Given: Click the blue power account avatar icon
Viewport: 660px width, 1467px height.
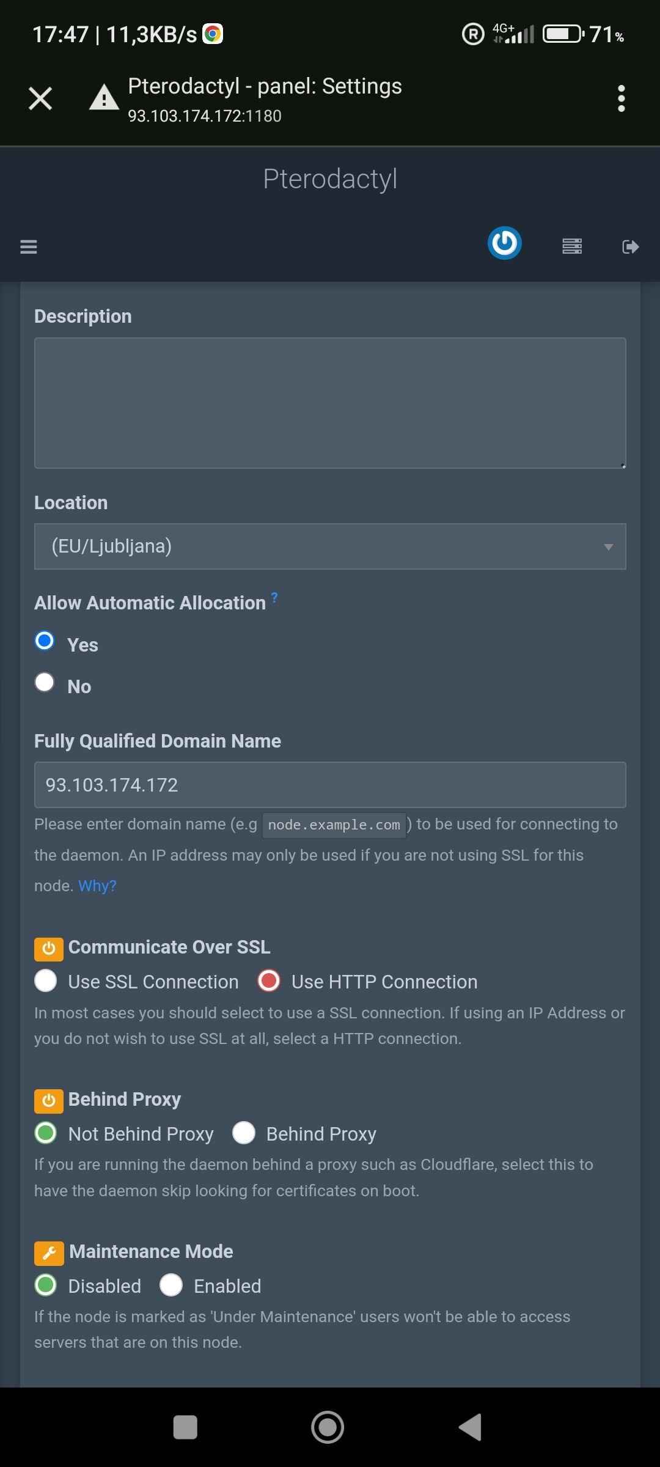Looking at the screenshot, I should [505, 243].
